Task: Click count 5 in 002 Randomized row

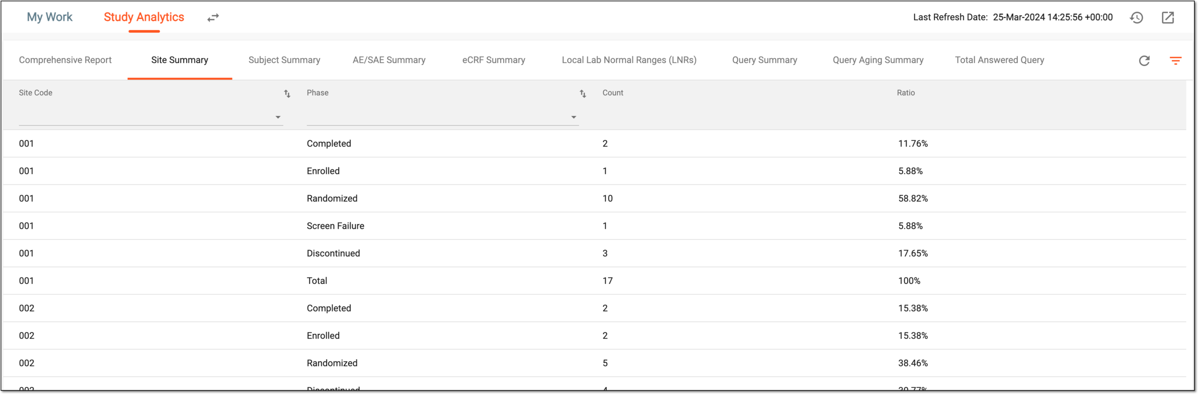Action: [605, 363]
